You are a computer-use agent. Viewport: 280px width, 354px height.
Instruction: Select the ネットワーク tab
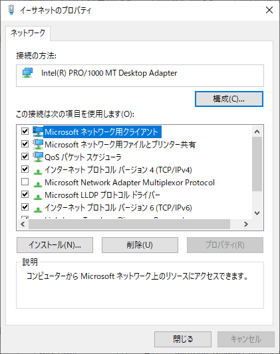pos(28,33)
